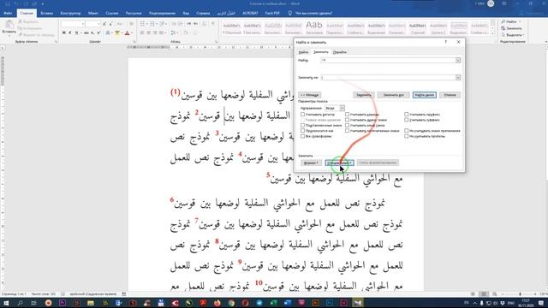Screen dimensions: 548x308
Task: Click the sort icon in the paragraph group
Action: [205, 24]
